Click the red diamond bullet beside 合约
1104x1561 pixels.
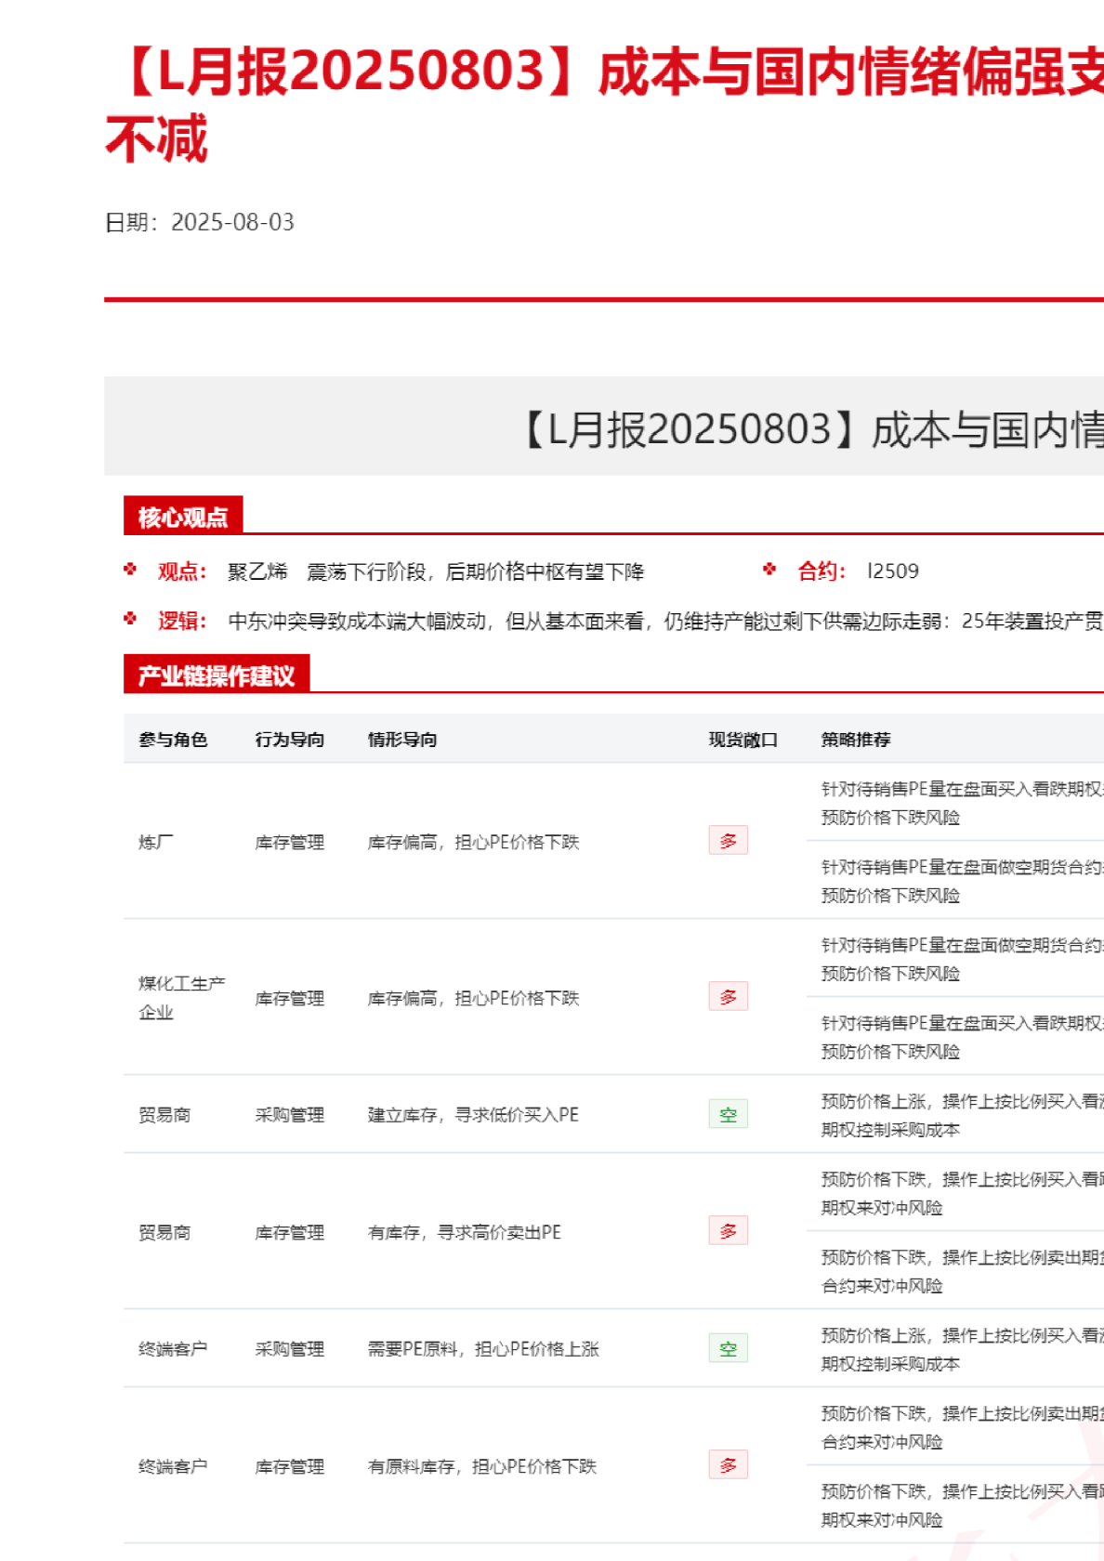pyautogui.click(x=769, y=570)
